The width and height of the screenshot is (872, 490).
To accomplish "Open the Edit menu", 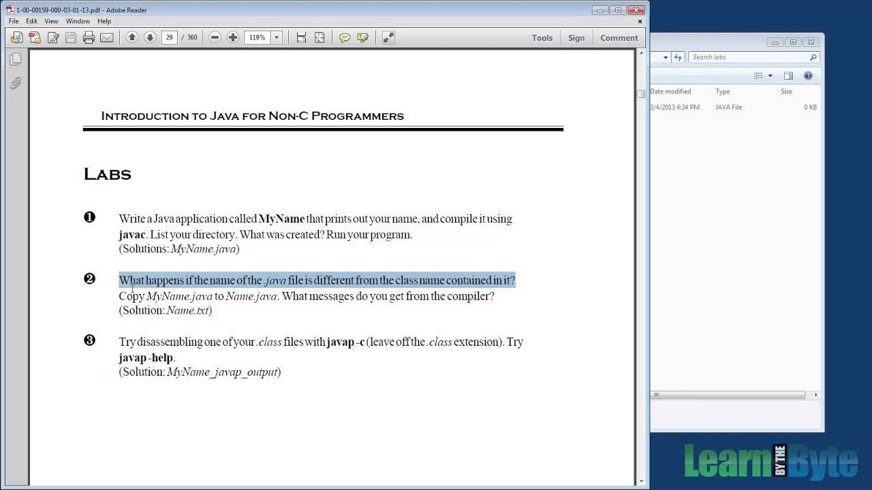I will (x=32, y=21).
